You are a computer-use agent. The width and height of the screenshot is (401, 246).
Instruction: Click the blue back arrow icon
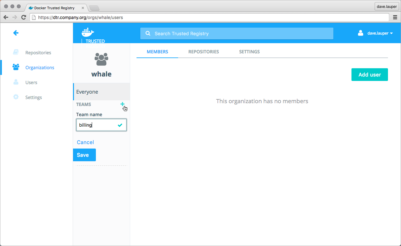tap(16, 33)
